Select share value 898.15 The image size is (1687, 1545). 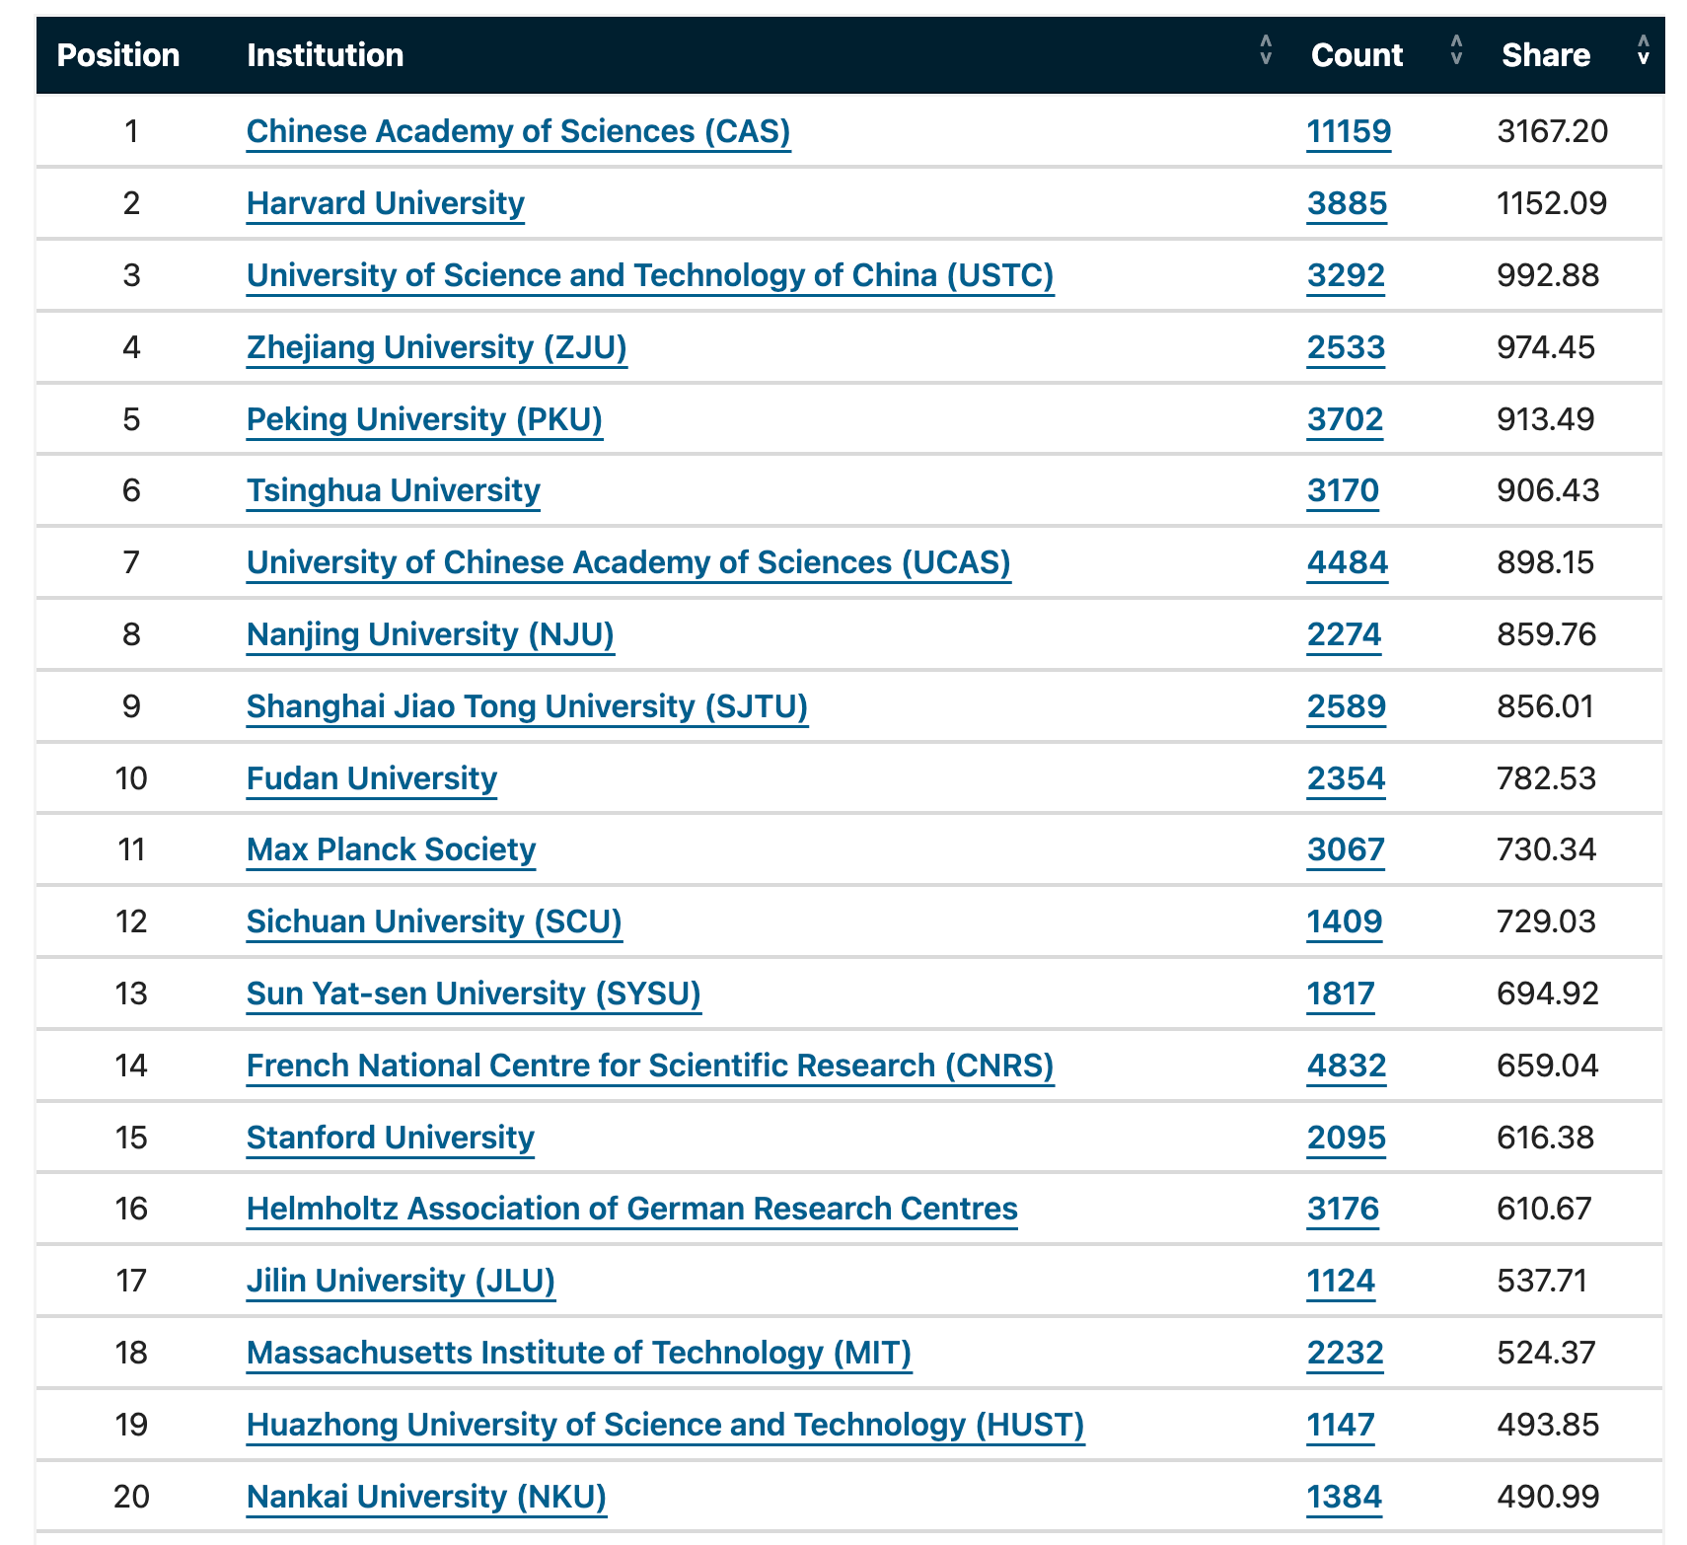click(1546, 562)
